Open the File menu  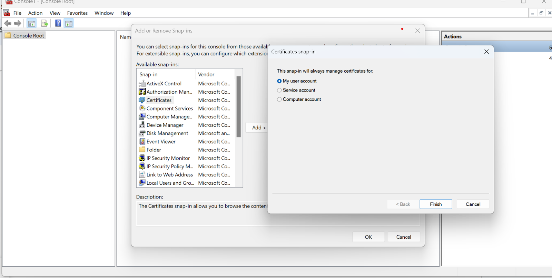coord(18,13)
